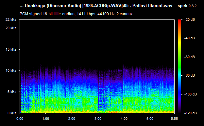
Task: Click the -20 dB red end of color scale
Action: 179,20
